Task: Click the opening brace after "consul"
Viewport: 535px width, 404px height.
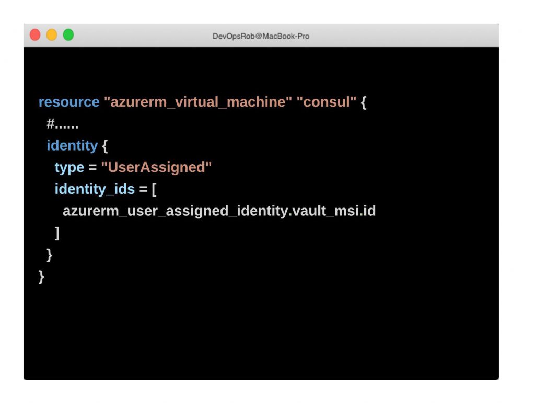Action: (x=364, y=102)
